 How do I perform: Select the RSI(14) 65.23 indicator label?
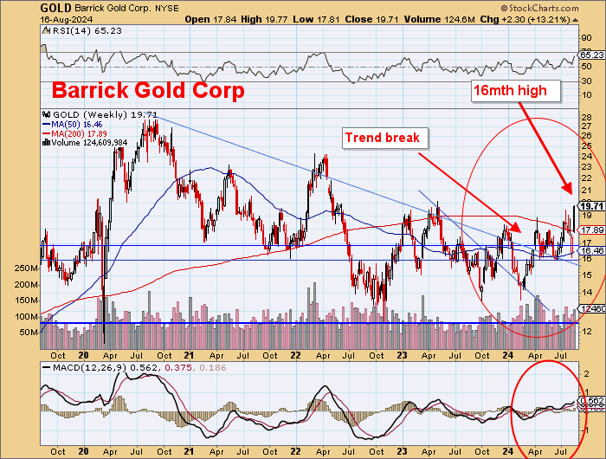click(87, 30)
